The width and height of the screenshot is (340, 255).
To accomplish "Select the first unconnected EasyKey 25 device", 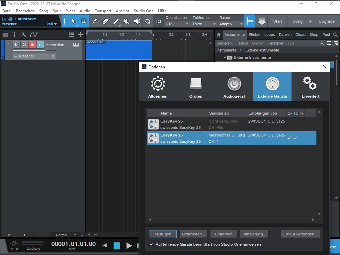I will 231,124.
